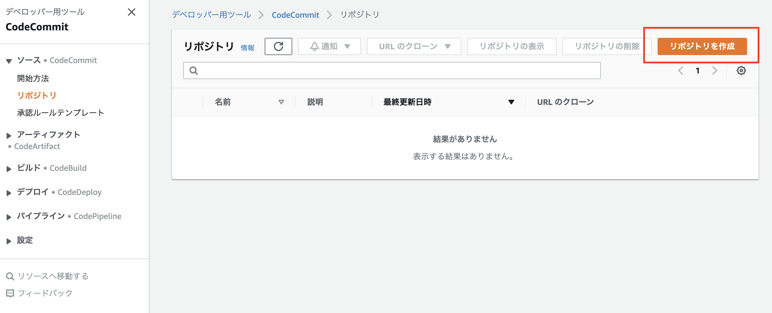Go to previous page arrow
The height and width of the screenshot is (313, 772).
coord(681,71)
